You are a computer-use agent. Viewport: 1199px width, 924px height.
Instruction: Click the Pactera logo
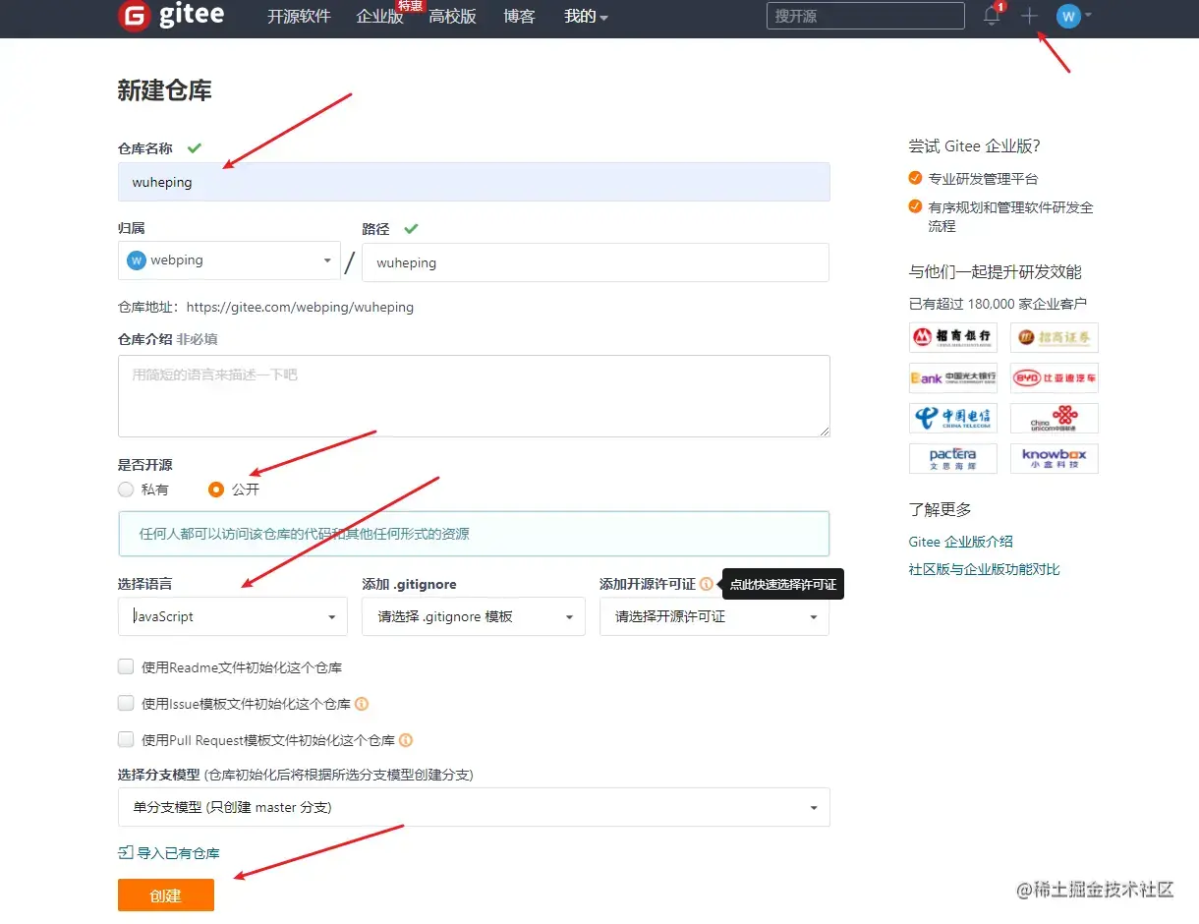pyautogui.click(x=953, y=458)
